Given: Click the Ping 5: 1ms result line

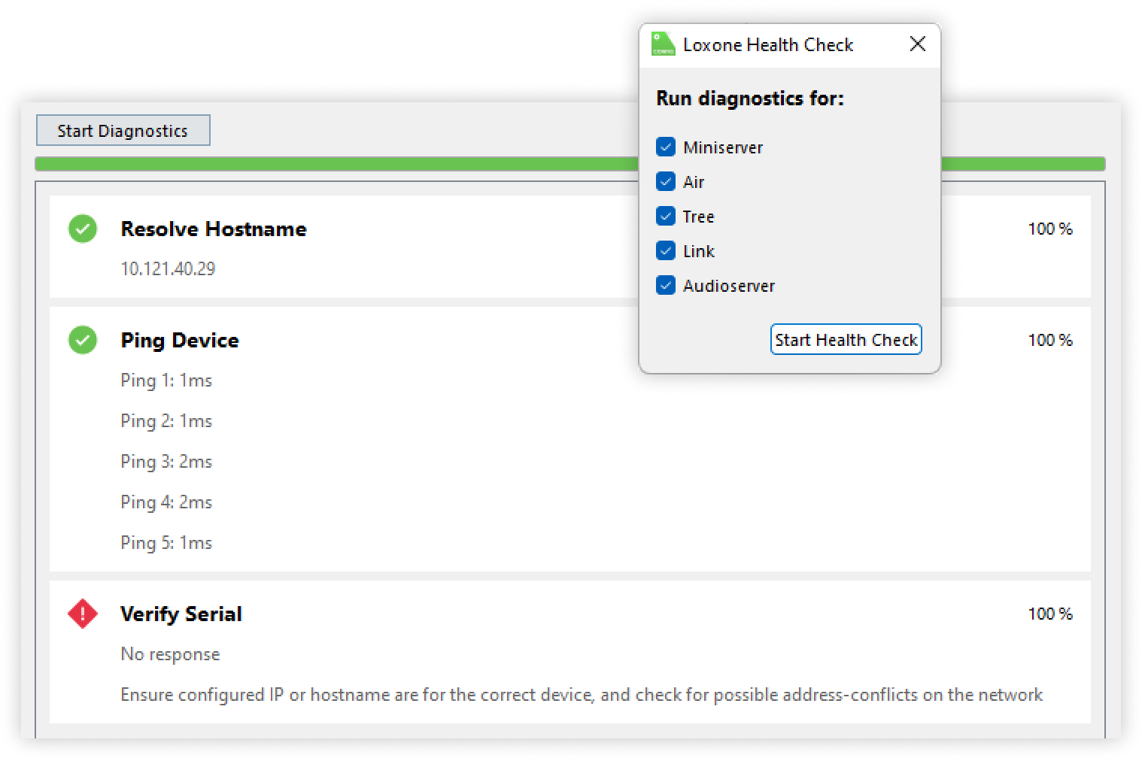Looking at the screenshot, I should (166, 543).
